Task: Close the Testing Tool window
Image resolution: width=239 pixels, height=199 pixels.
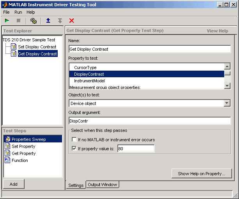Action: click(234, 5)
